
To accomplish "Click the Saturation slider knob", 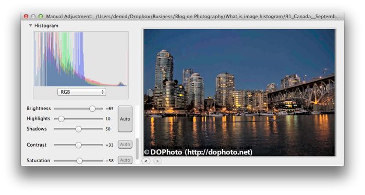I will coord(79,161).
